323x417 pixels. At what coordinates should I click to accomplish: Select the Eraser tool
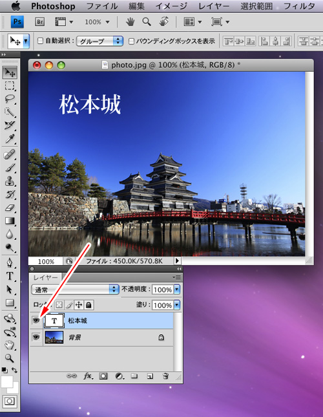10,208
